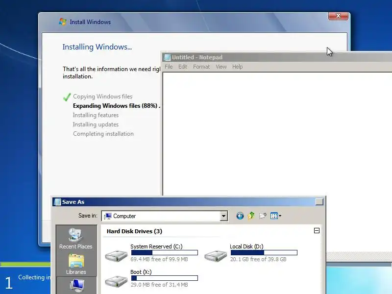Screen dimensions: 392x294
Task: Open Recent Places in sidebar
Action: (x=76, y=239)
